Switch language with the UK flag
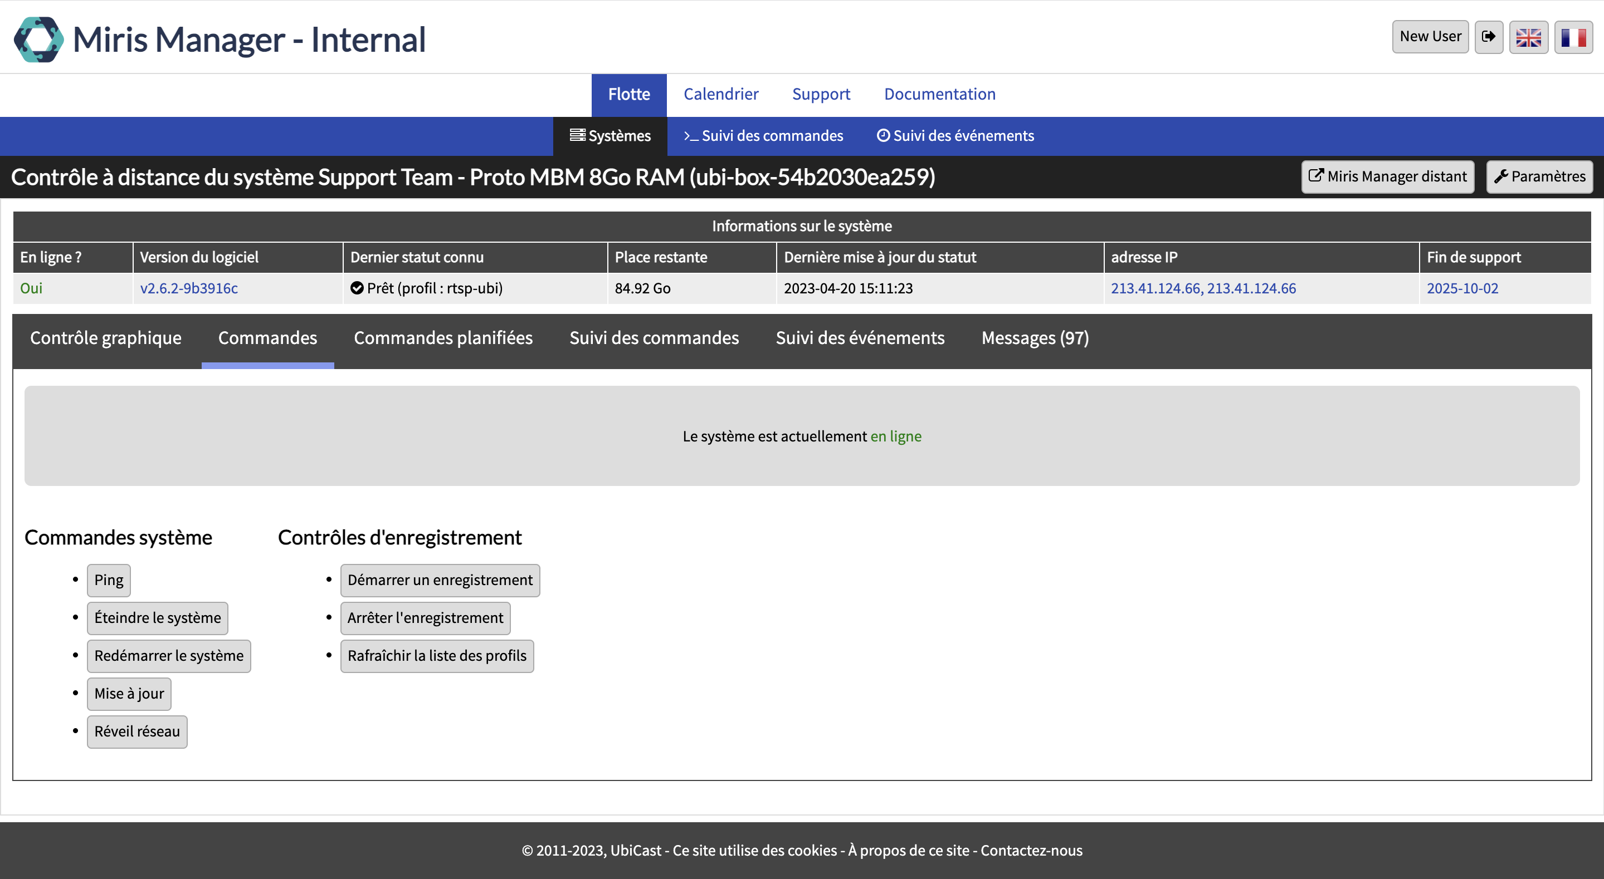Image resolution: width=1604 pixels, height=879 pixels. tap(1529, 37)
